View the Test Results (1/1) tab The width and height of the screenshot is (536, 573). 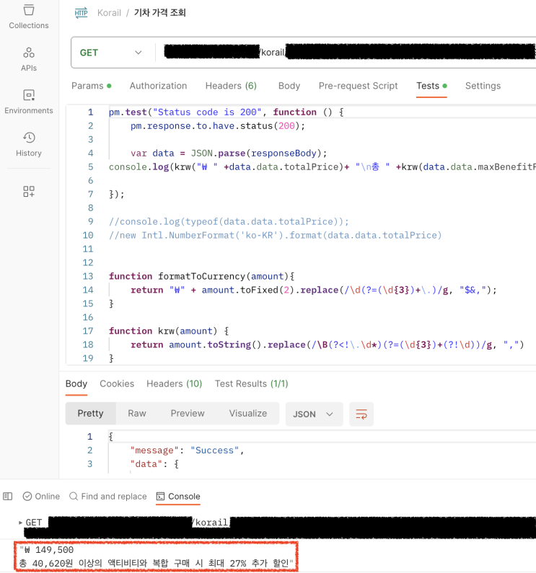[x=251, y=383]
